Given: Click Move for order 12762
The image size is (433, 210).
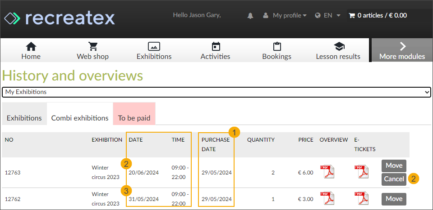Looking at the screenshot, I should [x=394, y=199].
